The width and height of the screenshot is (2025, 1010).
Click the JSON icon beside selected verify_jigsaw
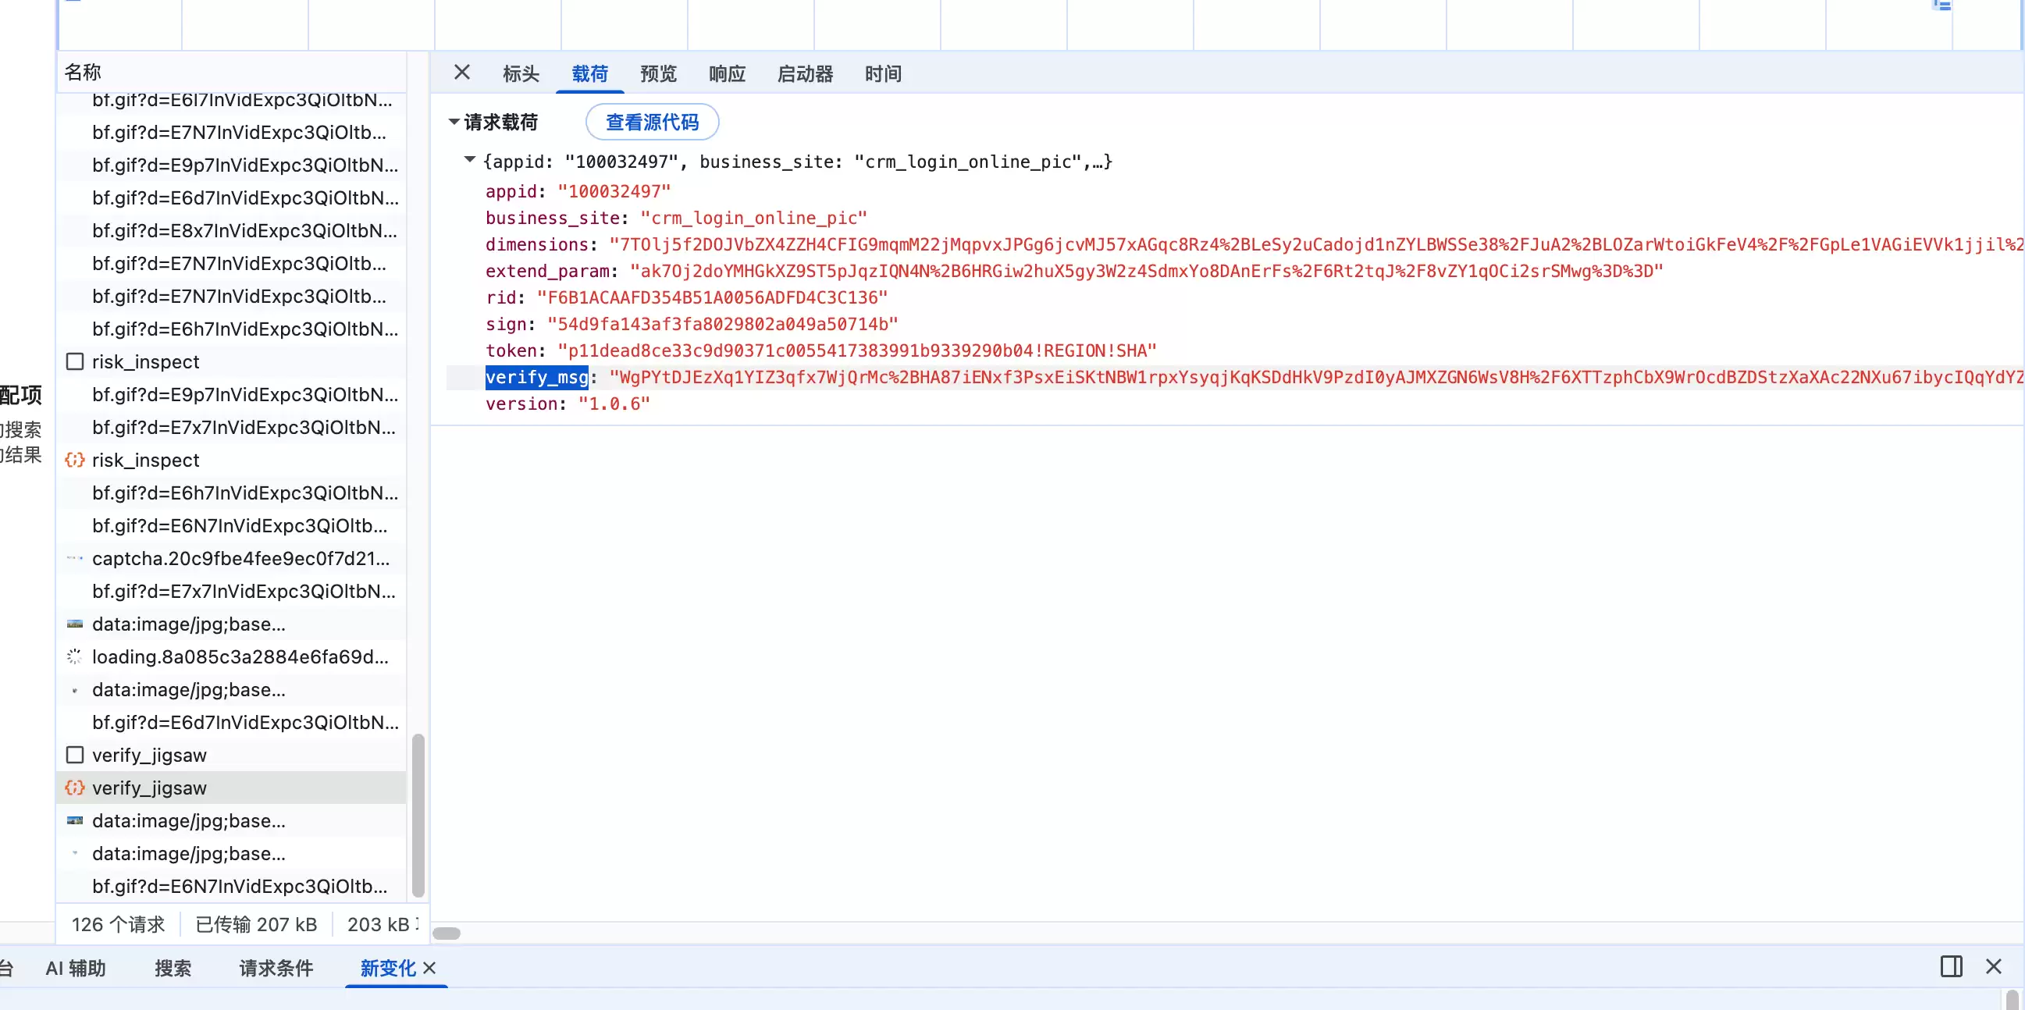tap(75, 787)
